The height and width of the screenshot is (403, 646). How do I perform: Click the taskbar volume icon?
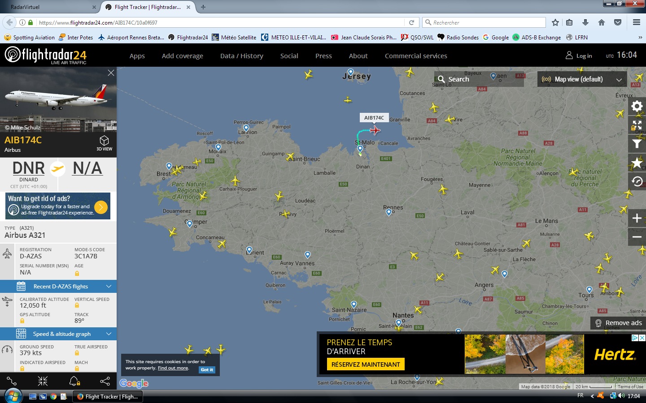621,396
